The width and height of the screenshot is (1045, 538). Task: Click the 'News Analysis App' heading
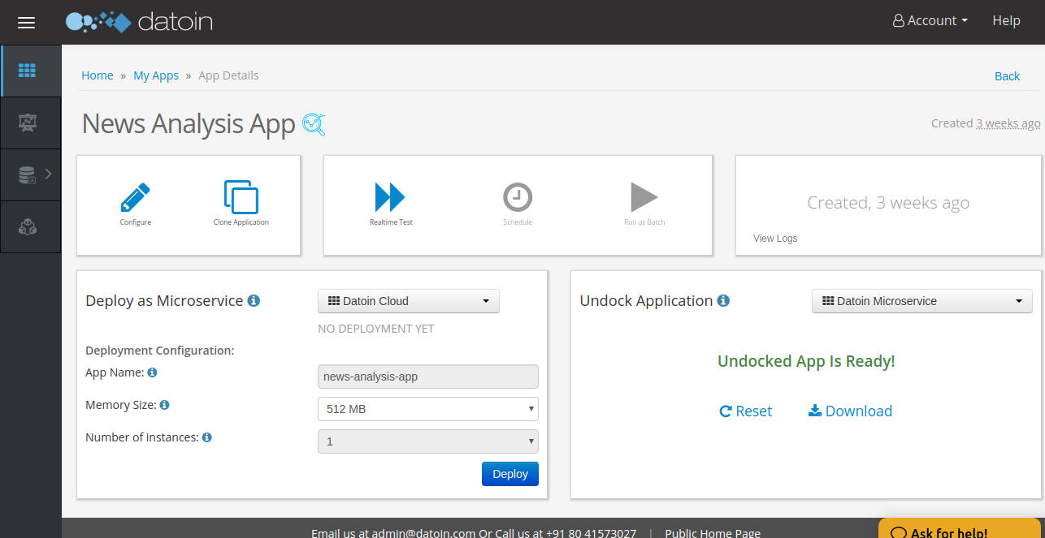pos(189,124)
